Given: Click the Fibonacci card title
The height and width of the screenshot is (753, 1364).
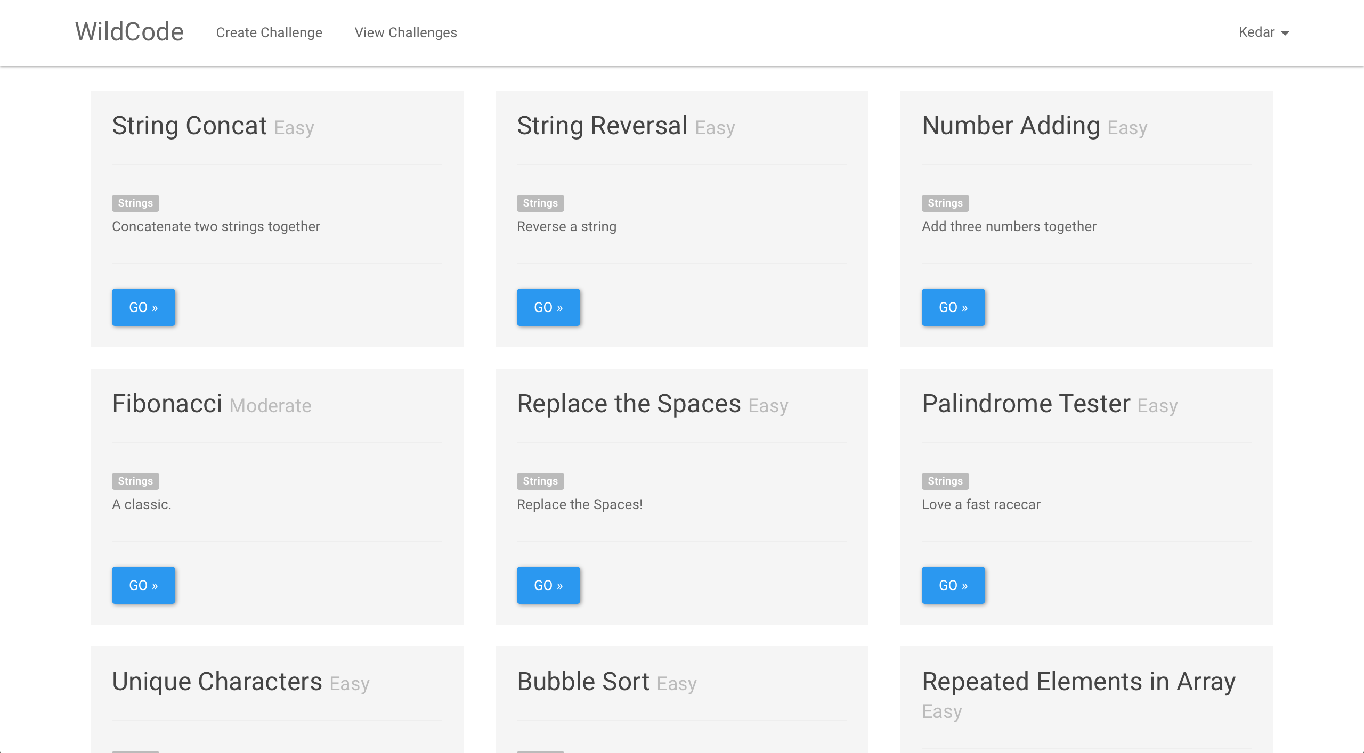Looking at the screenshot, I should tap(167, 404).
